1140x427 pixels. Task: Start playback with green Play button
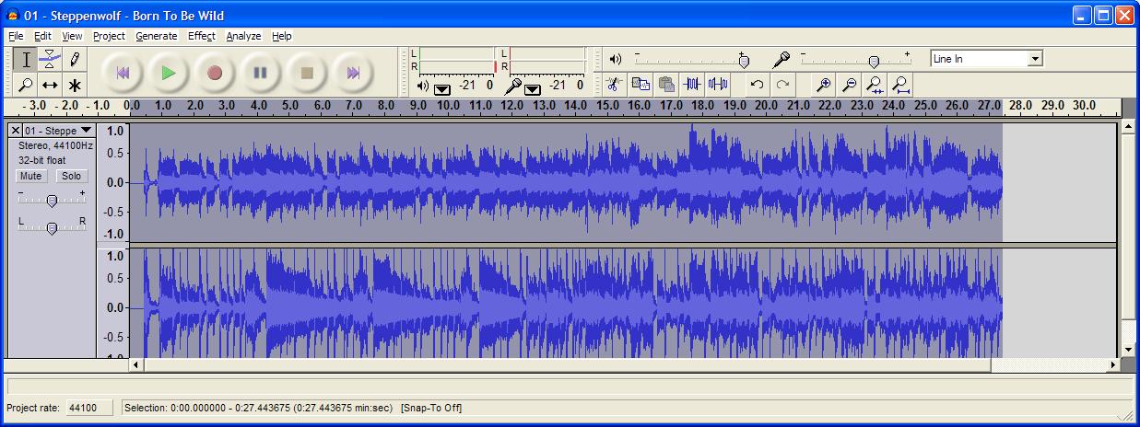[168, 73]
